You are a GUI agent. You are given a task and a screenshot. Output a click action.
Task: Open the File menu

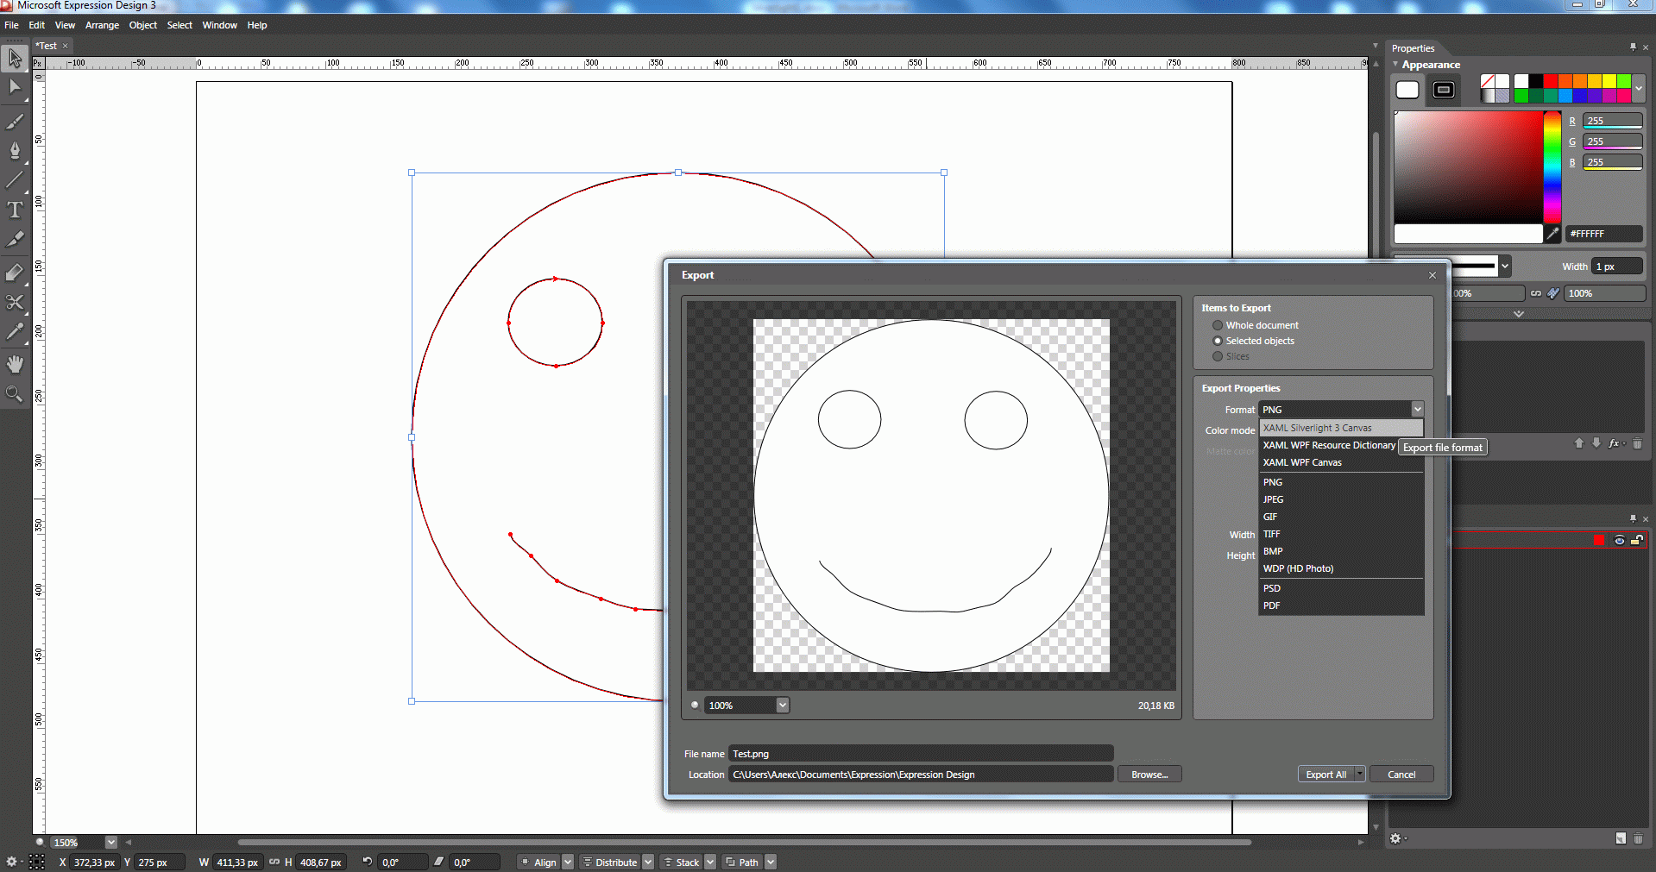click(11, 25)
